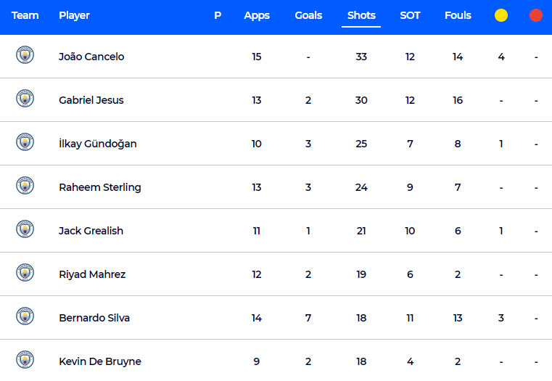
Task: Open Kevin De Bruyne's player link
Action: pos(100,361)
